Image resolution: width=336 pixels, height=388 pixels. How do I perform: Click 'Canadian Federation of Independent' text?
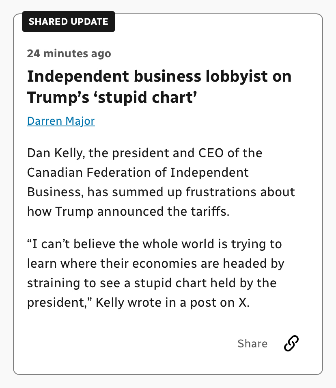pyautogui.click(x=138, y=173)
